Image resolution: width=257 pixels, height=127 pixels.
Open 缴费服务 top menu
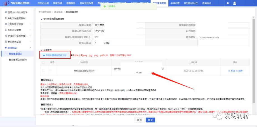coord(71,3)
